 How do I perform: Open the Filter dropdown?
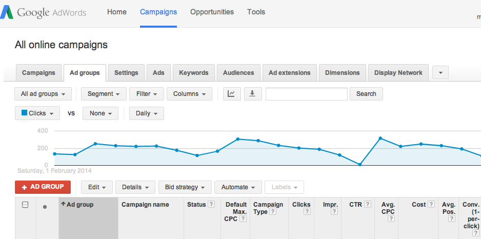[x=147, y=94]
